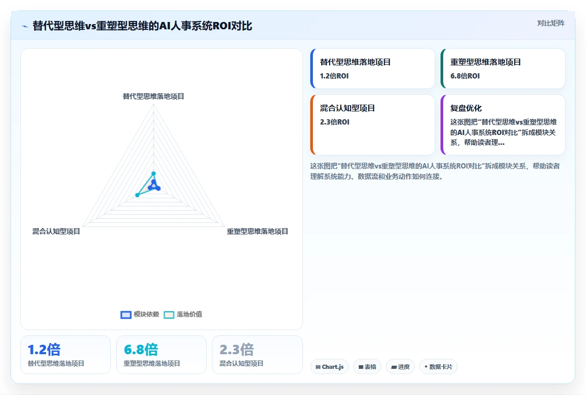Image resolution: width=586 pixels, height=395 pixels.
Task: Click the radar axis label 混合认知型项目
Action: tap(56, 231)
